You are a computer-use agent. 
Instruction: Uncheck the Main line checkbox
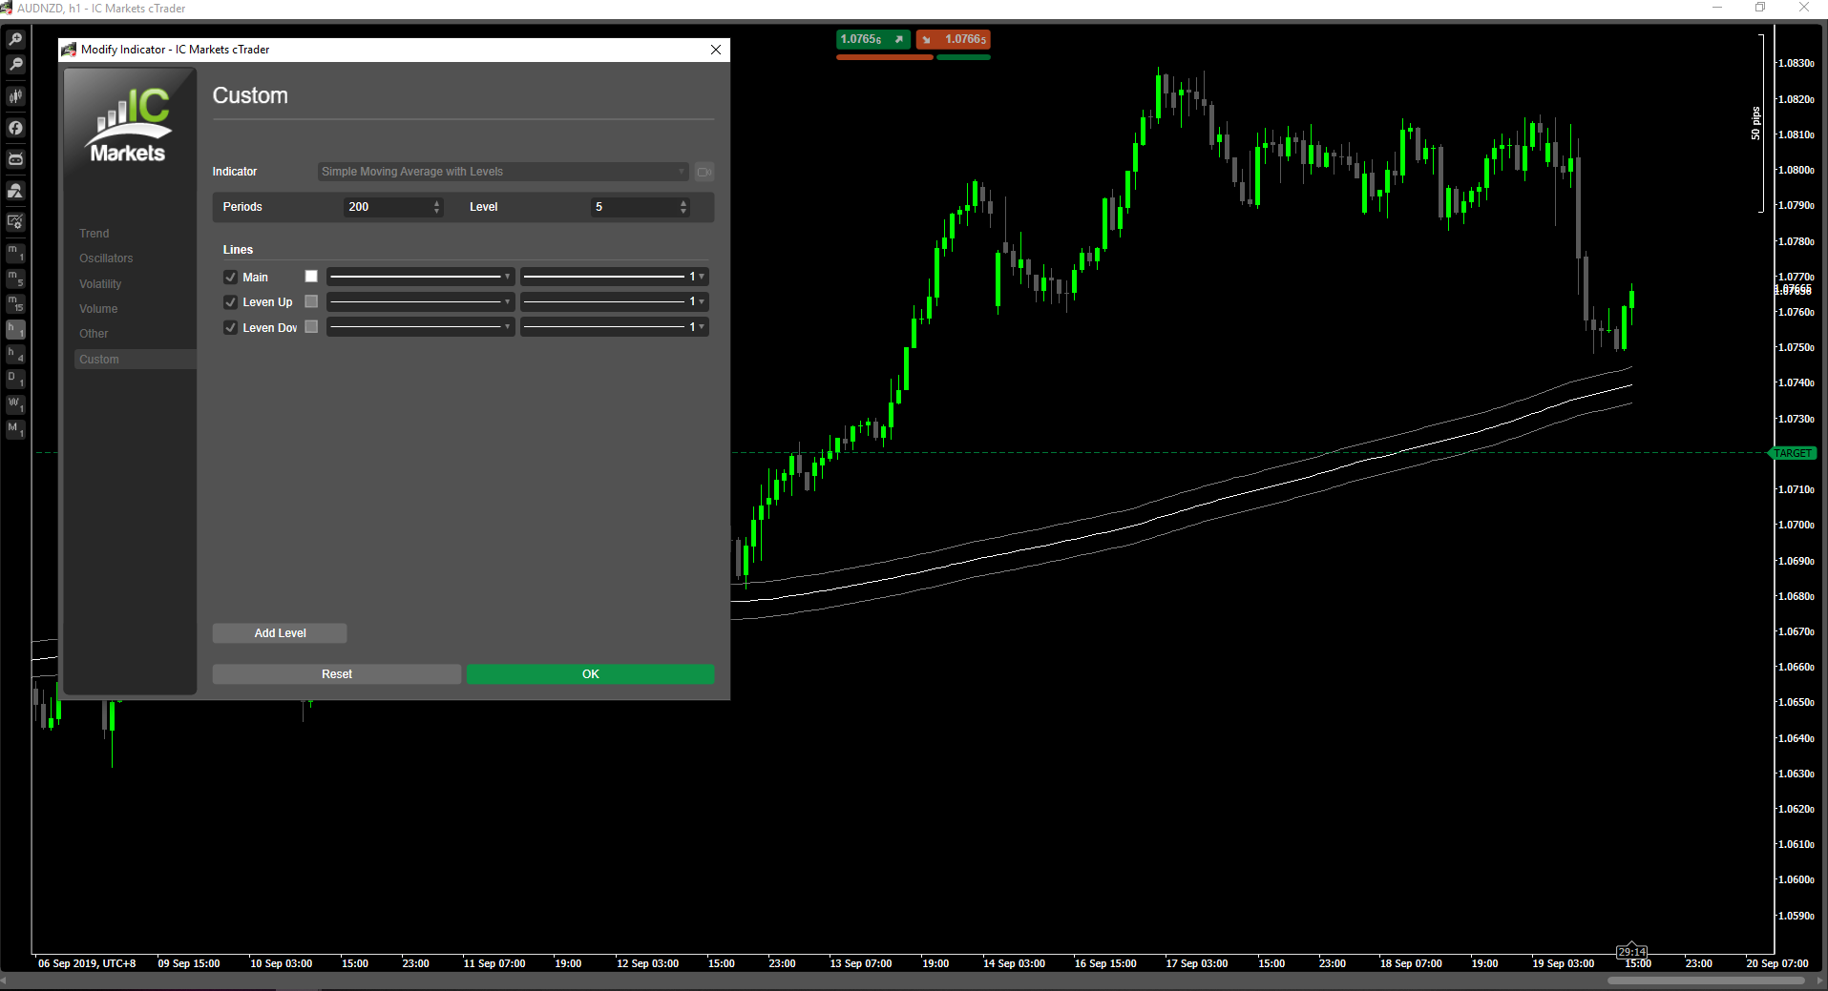[x=230, y=277]
